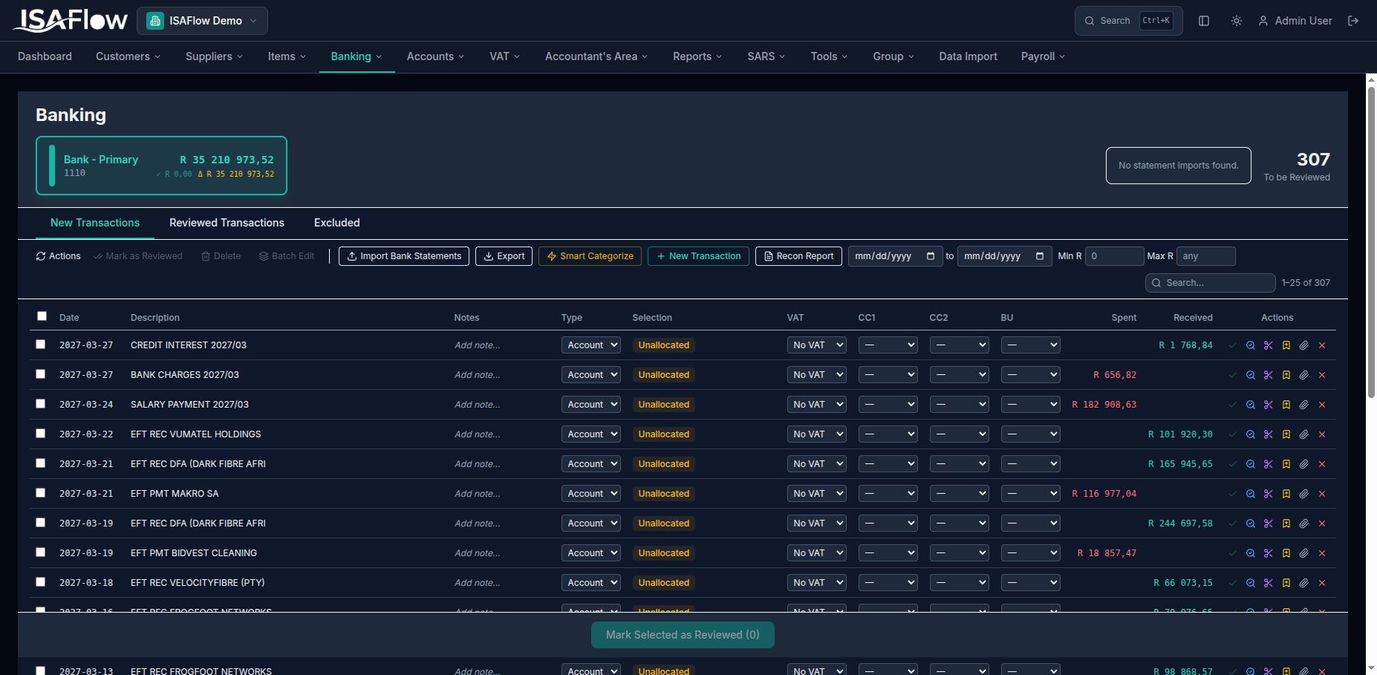
Task: Click the checkmark icon for EFT PMT BIDVEST CLEANING
Action: pyautogui.click(x=1233, y=553)
